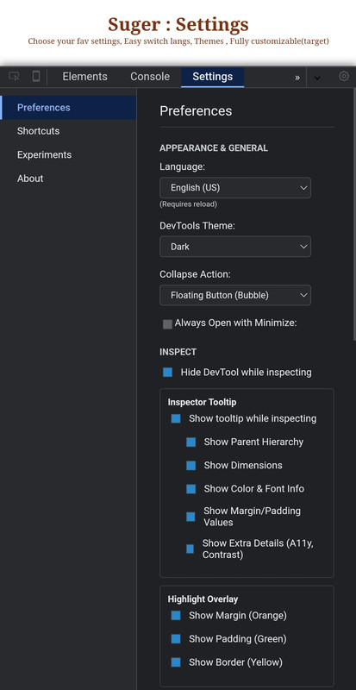Open the Language dropdown English (US)
This screenshot has height=690, width=356.
[235, 188]
